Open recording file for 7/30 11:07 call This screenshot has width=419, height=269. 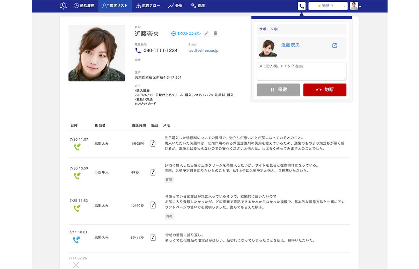[x=153, y=143]
